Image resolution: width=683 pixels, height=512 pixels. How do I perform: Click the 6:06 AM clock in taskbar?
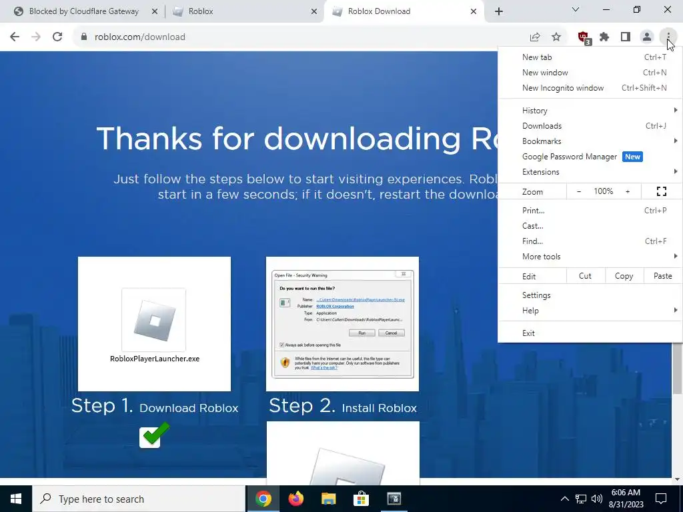click(x=627, y=499)
